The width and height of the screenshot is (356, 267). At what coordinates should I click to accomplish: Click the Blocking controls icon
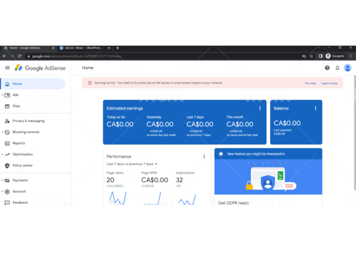7,132
